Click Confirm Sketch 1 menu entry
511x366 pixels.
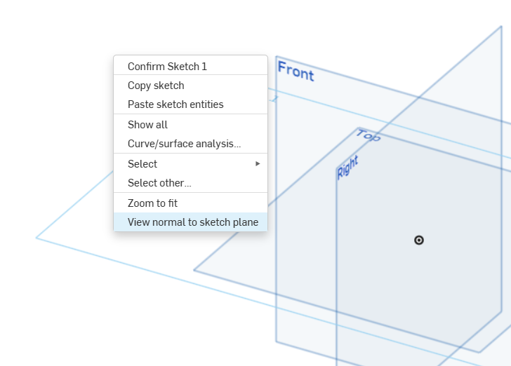point(167,67)
